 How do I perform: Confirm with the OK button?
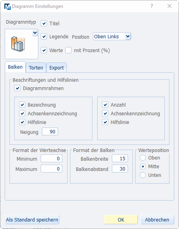(x=121, y=220)
